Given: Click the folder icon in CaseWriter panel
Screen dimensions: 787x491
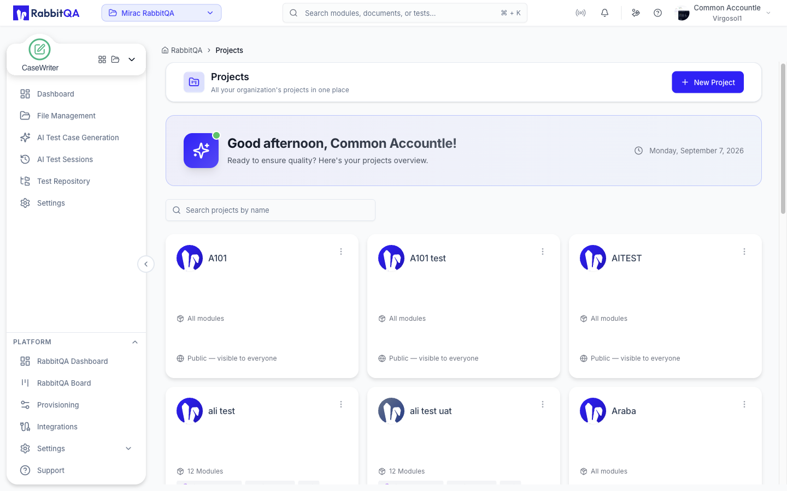Looking at the screenshot, I should tap(115, 59).
